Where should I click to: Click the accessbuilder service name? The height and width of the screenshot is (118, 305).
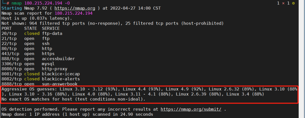coord(58,59)
